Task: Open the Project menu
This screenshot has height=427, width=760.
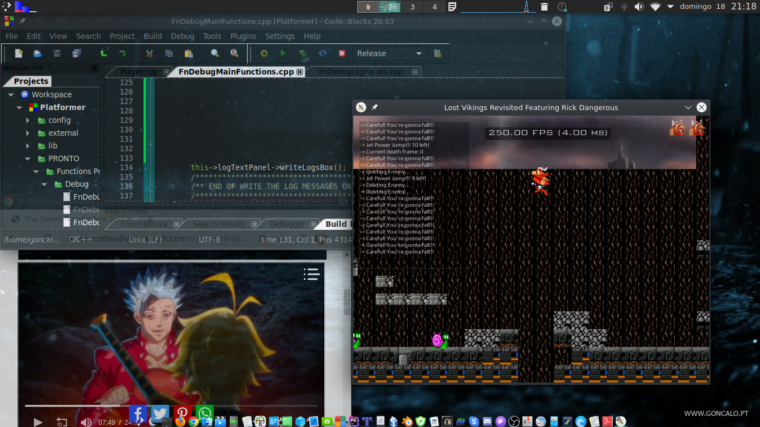Action: pos(122,36)
